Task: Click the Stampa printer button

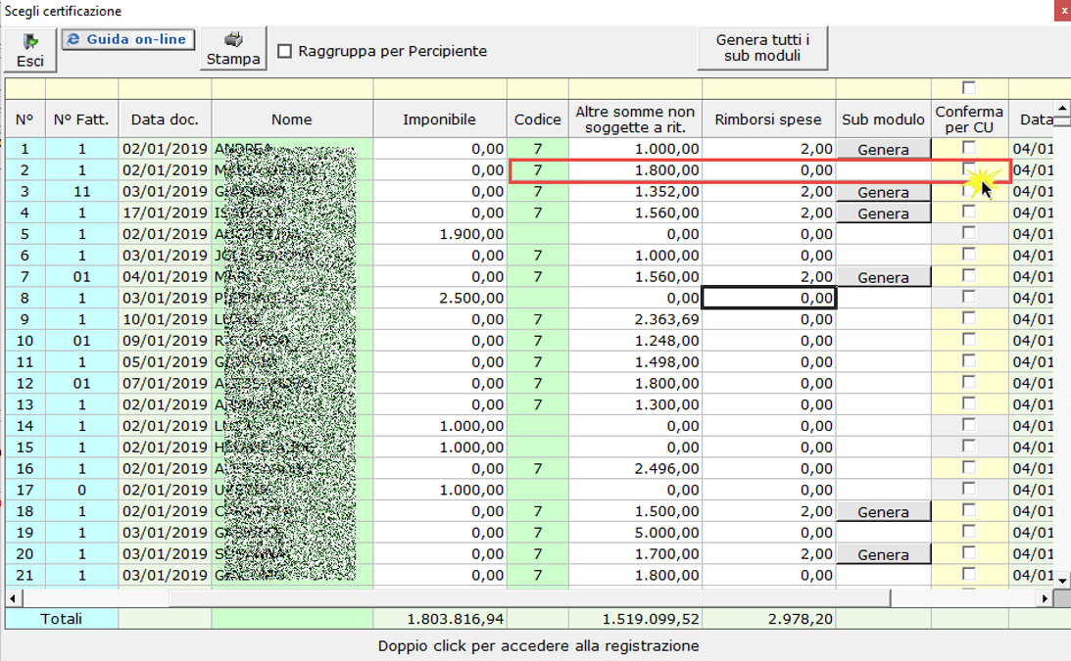Action: point(233,49)
